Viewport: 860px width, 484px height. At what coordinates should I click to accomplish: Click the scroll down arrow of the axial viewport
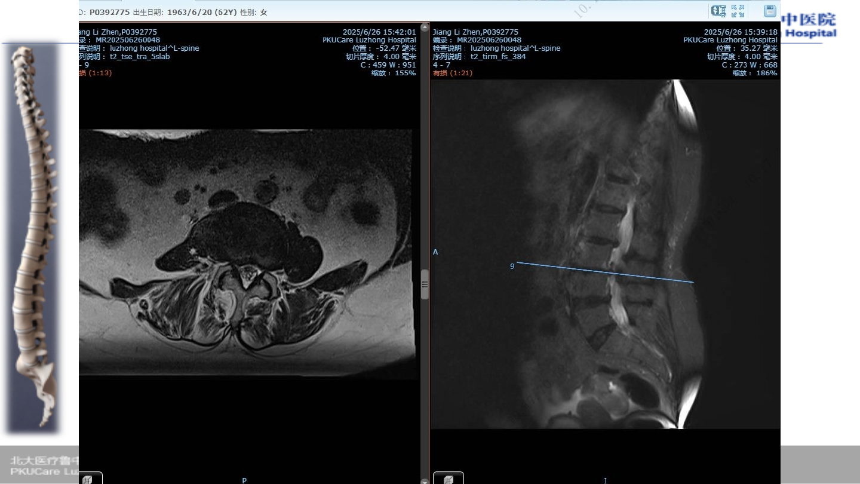pos(425,480)
